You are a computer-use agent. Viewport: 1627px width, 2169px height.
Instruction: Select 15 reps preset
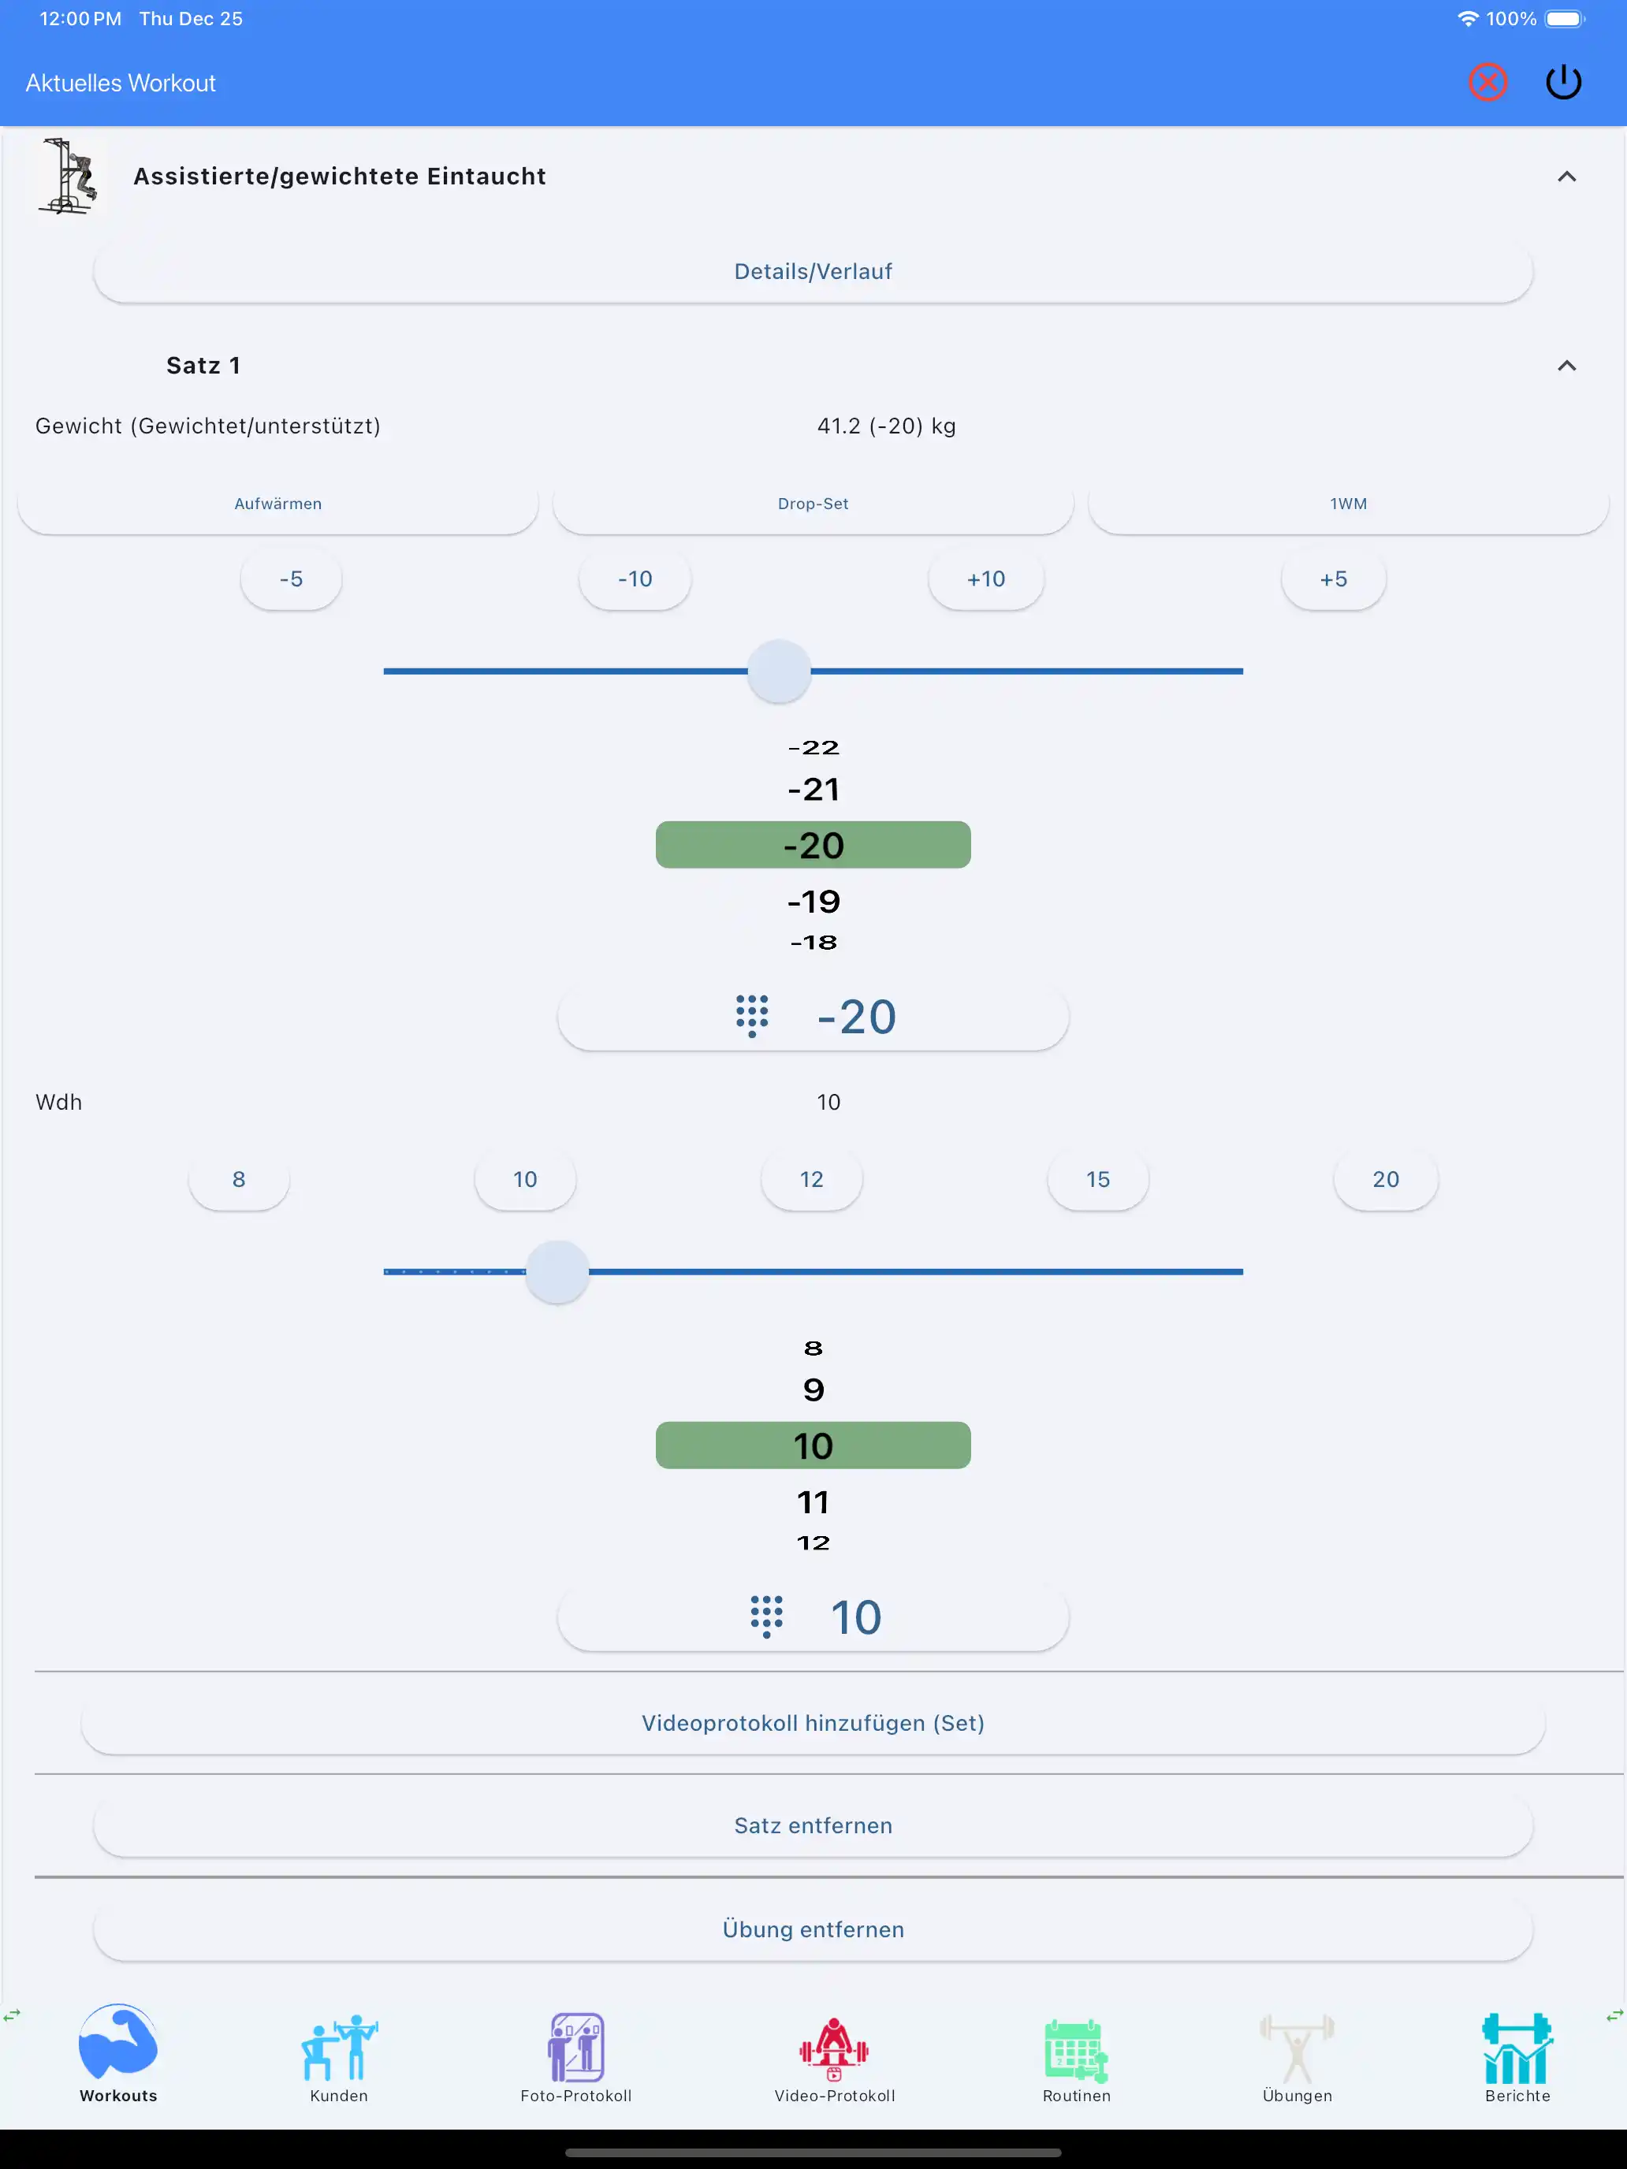tap(1097, 1180)
